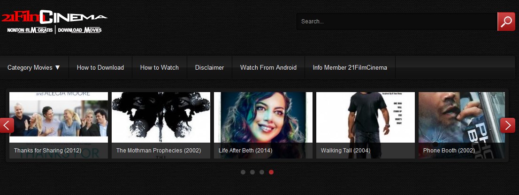The width and height of the screenshot is (519, 195).
Task: Open the 21FilmCinema logo homepage
Action: tap(54, 22)
